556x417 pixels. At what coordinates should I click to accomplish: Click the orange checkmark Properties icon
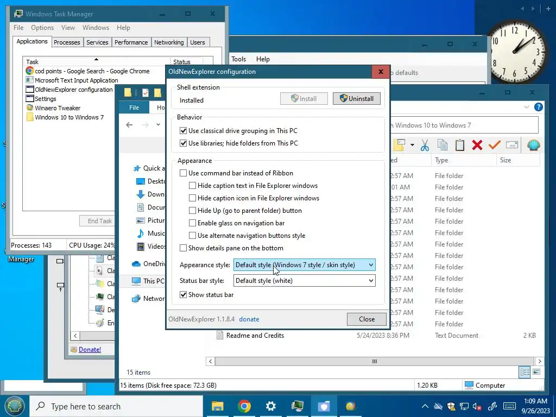(x=494, y=144)
